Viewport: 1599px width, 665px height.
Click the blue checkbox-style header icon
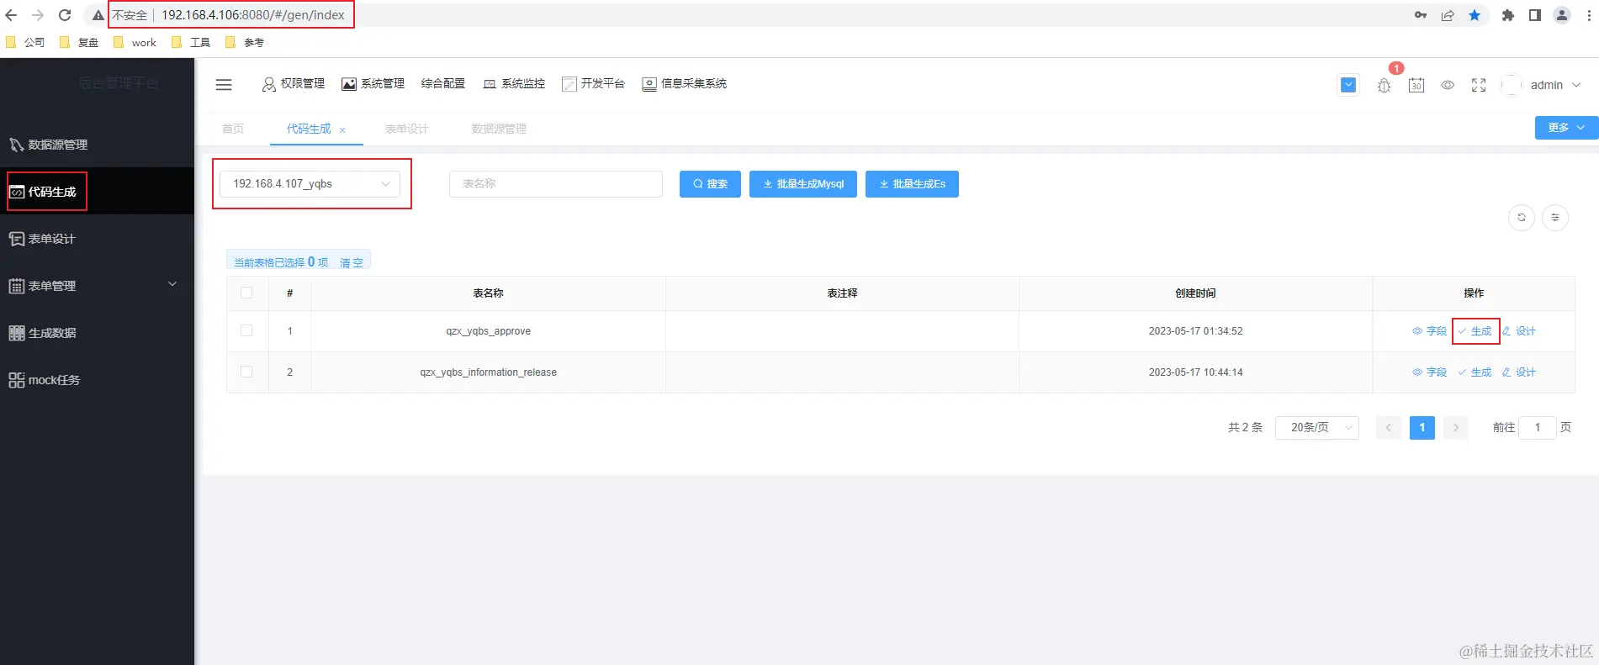click(1348, 85)
